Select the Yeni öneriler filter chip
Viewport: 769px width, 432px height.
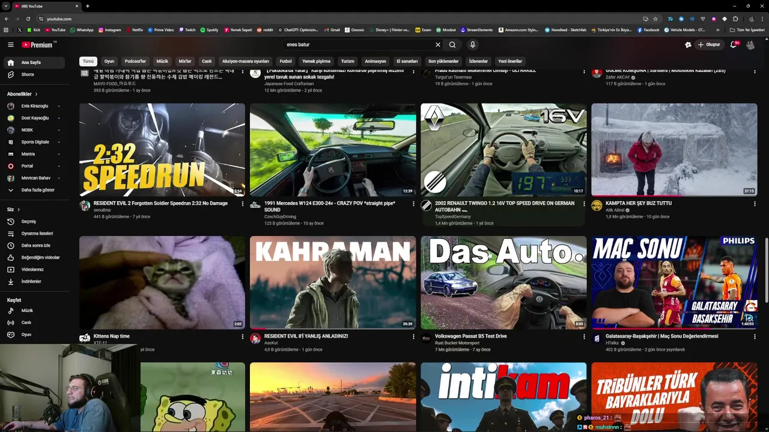click(x=510, y=61)
